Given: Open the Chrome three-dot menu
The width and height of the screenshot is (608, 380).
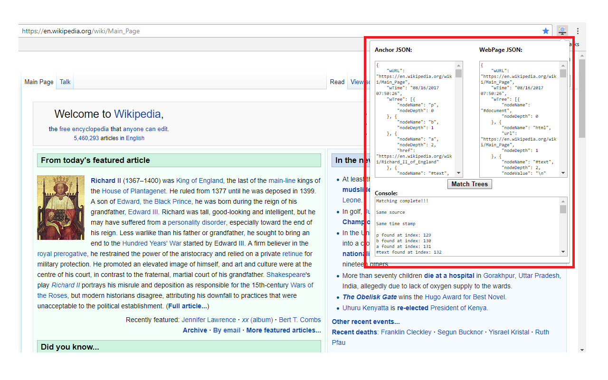Looking at the screenshot, I should [578, 31].
